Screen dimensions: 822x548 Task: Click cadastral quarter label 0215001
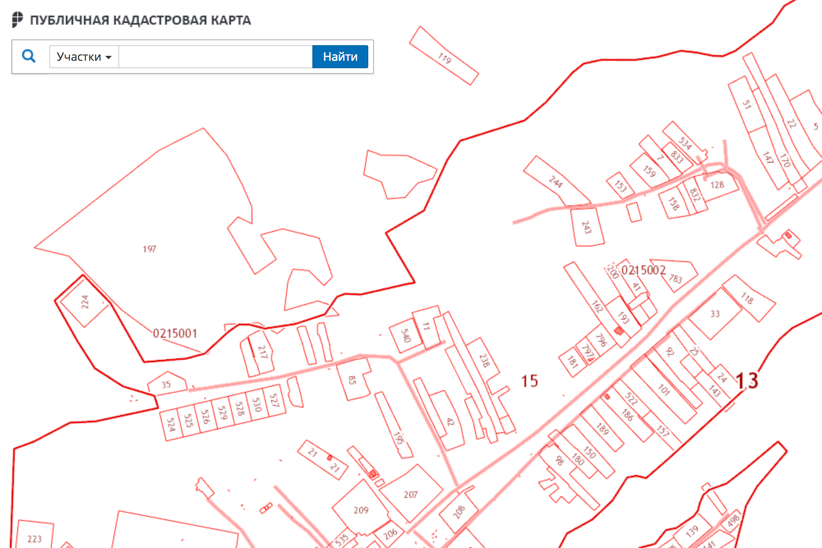point(175,333)
